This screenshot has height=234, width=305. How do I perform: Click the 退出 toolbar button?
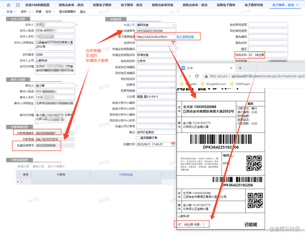point(82,12)
